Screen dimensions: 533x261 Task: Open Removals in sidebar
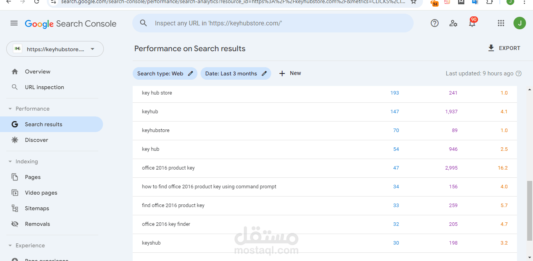(x=52, y=224)
